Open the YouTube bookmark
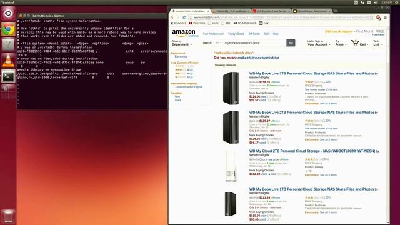This screenshot has height=225, width=400. coord(197,23)
